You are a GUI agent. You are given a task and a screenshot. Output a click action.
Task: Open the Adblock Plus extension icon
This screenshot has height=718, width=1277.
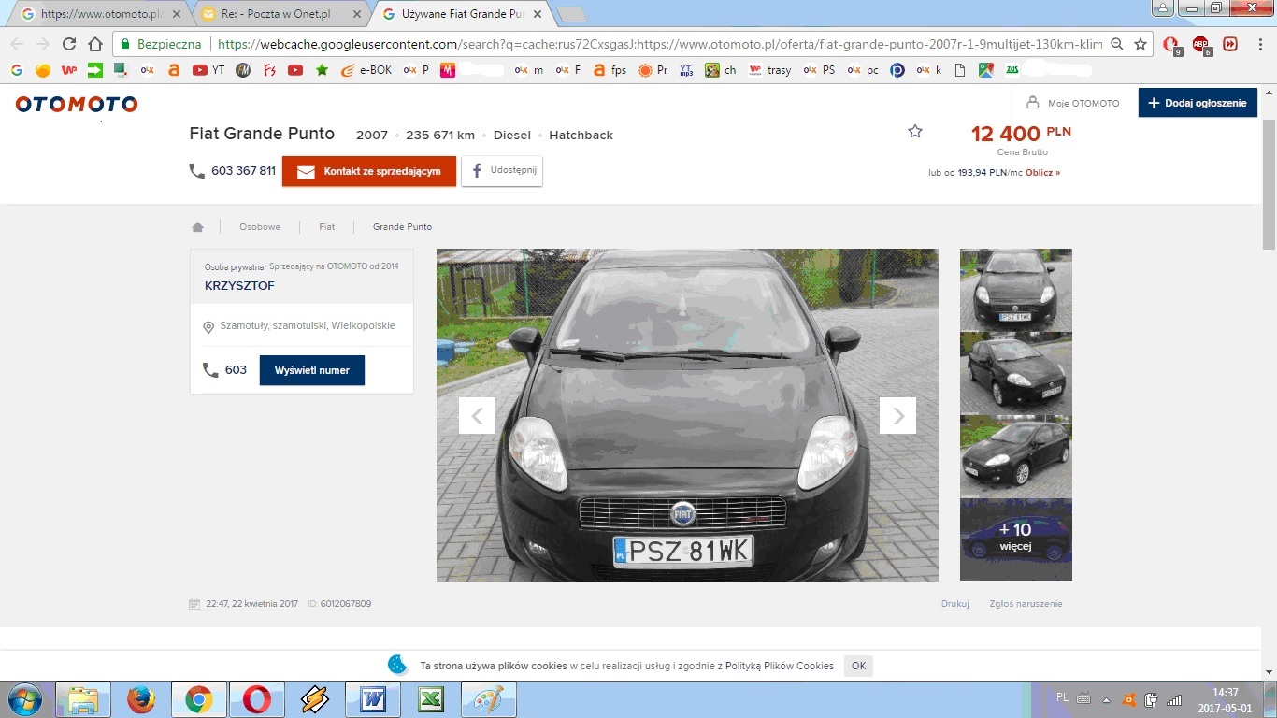(1201, 44)
